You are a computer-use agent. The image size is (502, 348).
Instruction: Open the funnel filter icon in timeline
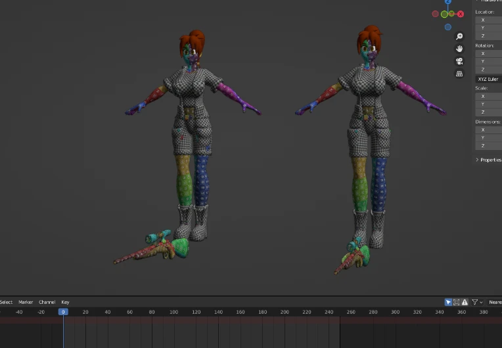pos(475,302)
